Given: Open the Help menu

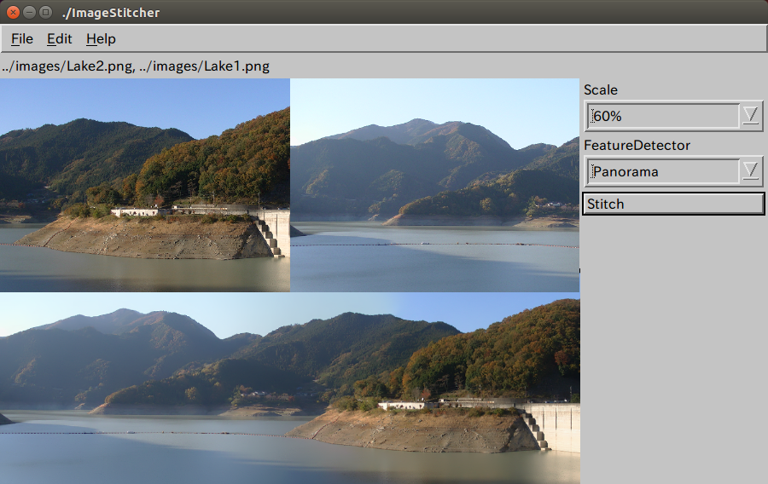Looking at the screenshot, I should pyautogui.click(x=101, y=39).
